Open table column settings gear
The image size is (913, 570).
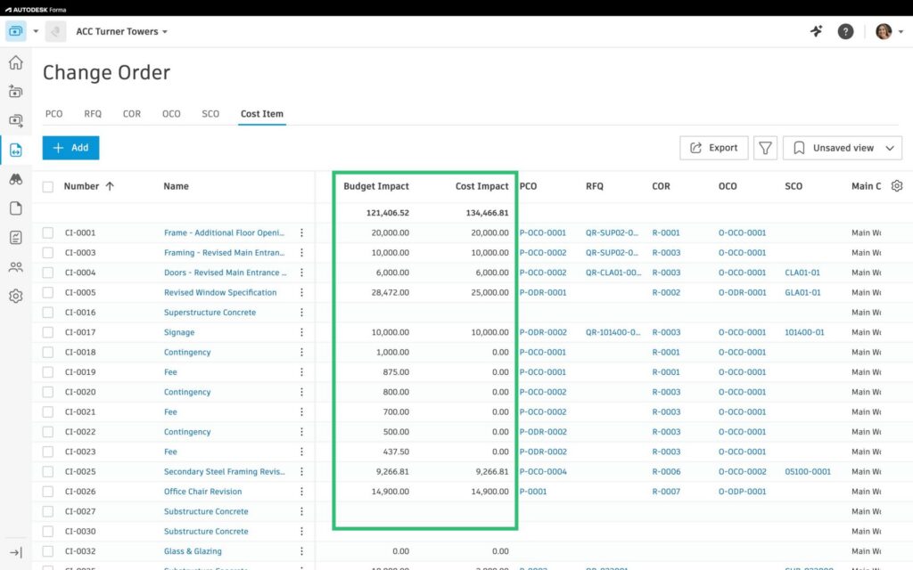pos(897,186)
